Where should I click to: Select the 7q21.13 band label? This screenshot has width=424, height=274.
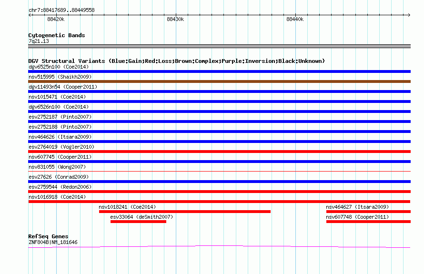coord(39,41)
